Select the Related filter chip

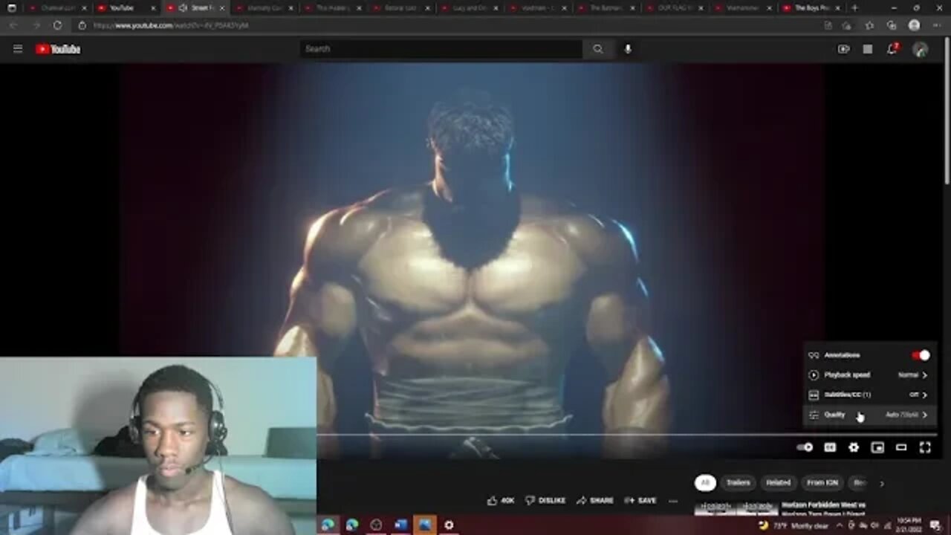(x=778, y=483)
